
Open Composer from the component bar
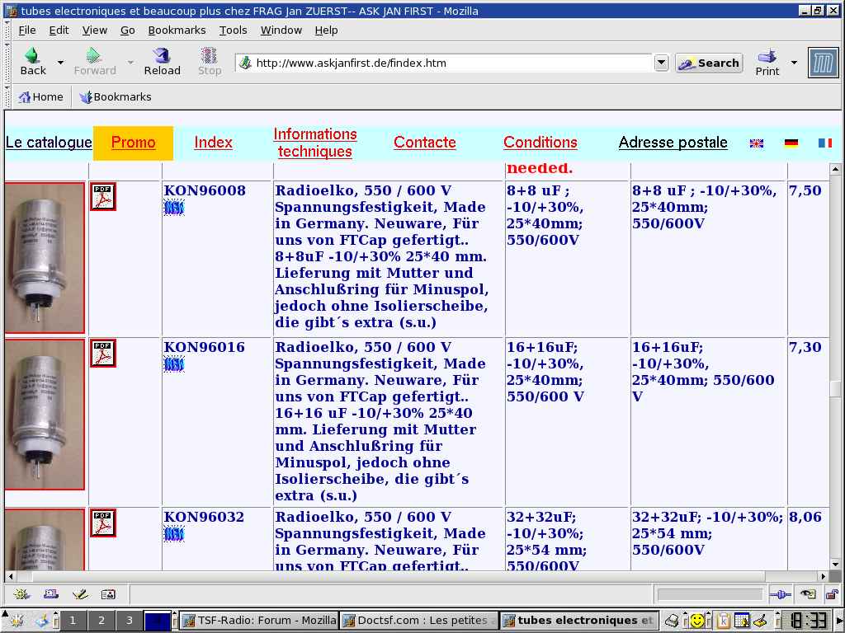pos(80,594)
